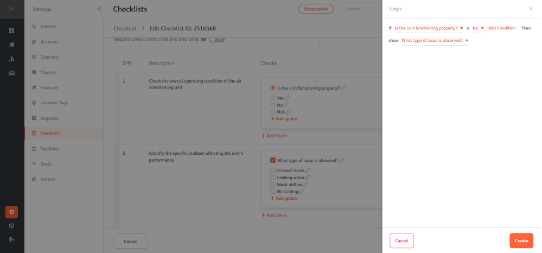Viewport: 542px width, 253px height.
Task: Open Requests settings menu item
Action: [64, 118]
